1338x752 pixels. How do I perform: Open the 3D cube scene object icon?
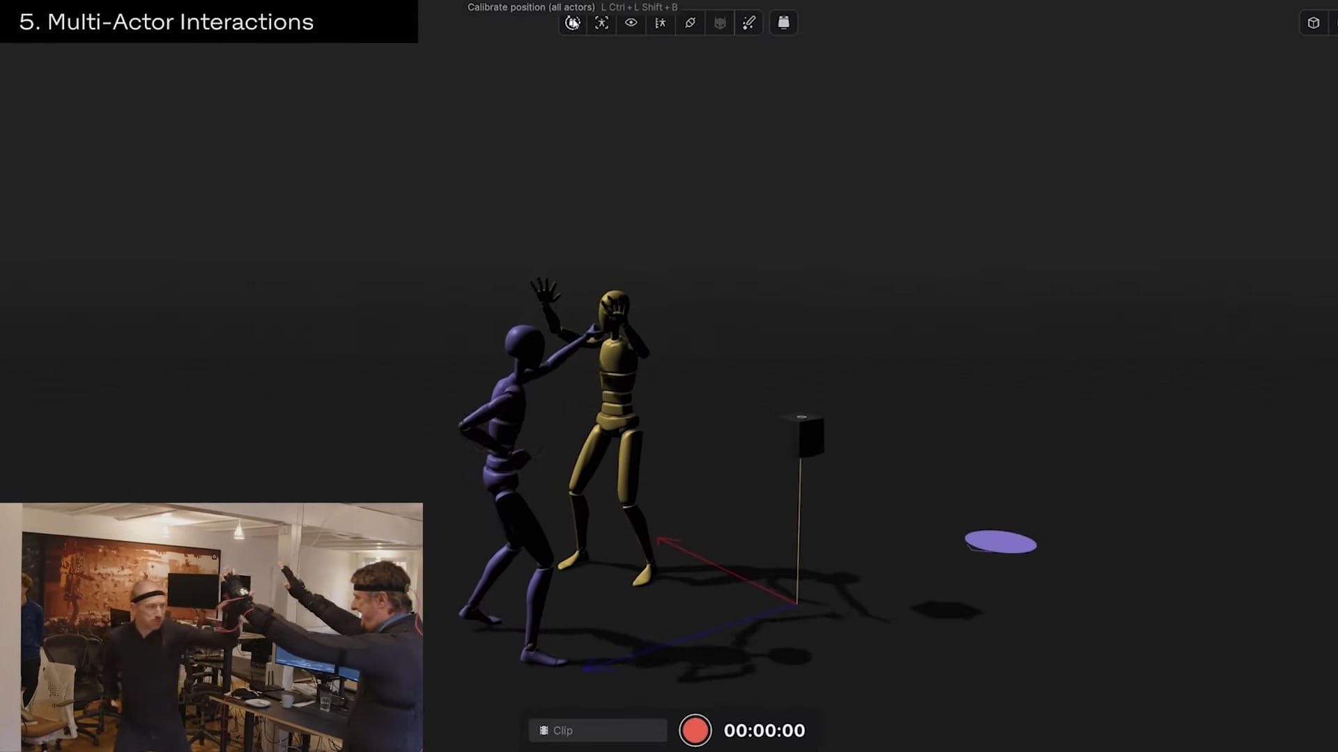pos(1314,22)
